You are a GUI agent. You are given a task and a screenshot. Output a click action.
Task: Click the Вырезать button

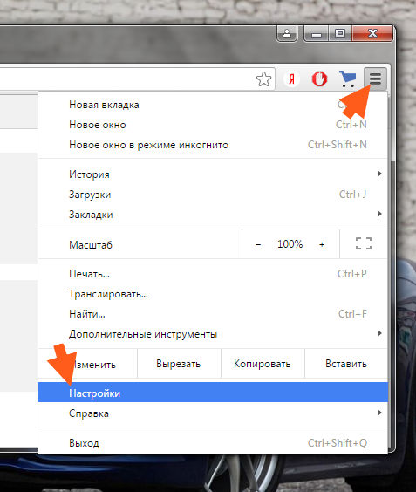(x=179, y=364)
